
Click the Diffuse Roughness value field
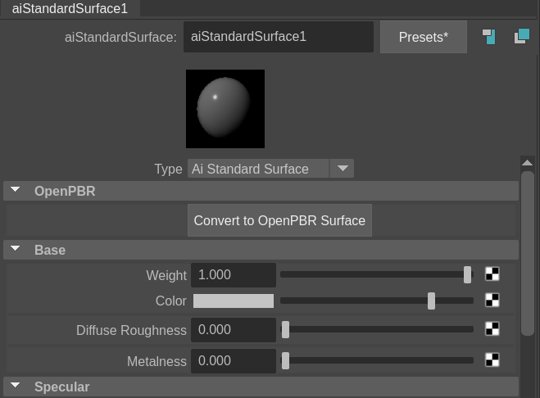click(234, 330)
